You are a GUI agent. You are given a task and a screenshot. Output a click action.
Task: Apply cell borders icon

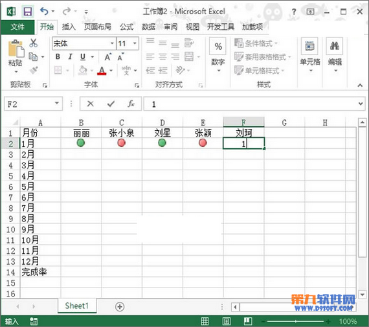[x=58, y=70]
